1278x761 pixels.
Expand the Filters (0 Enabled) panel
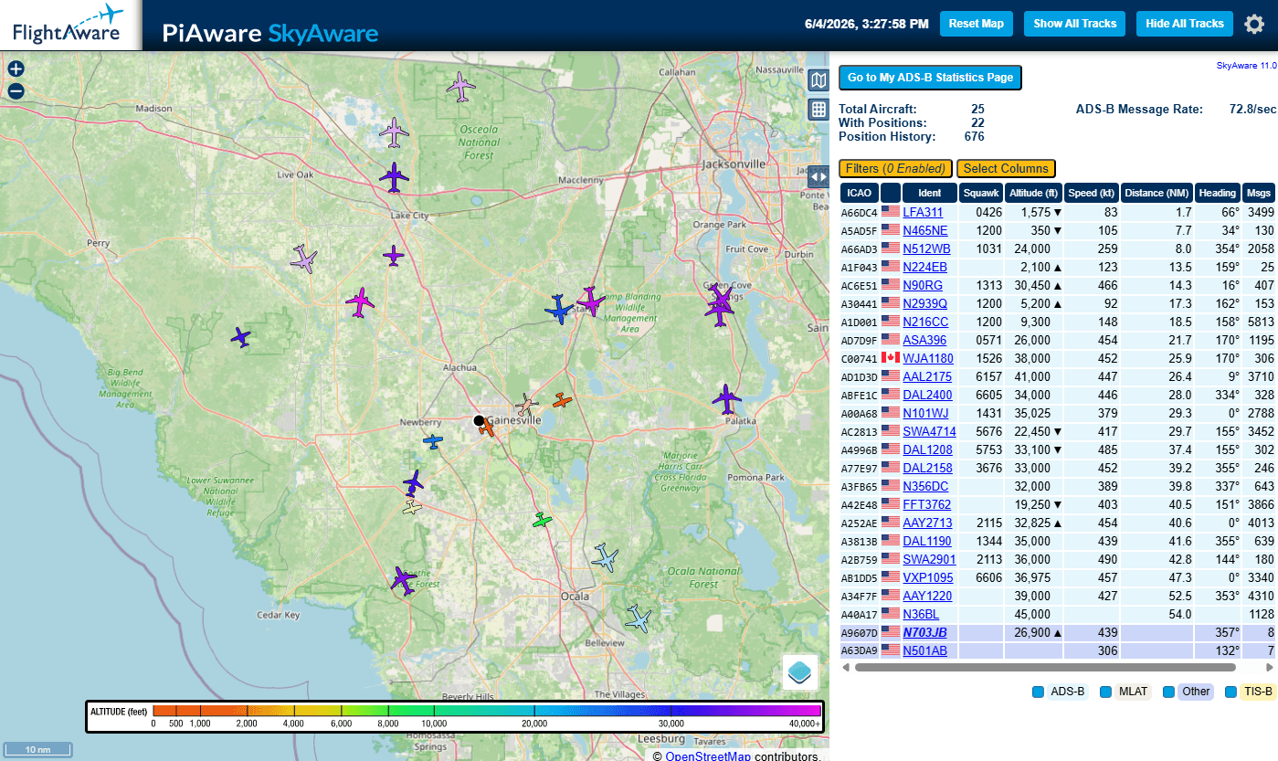pyautogui.click(x=895, y=168)
